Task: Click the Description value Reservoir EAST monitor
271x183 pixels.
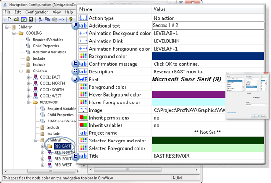Action: pyautogui.click(x=179, y=71)
